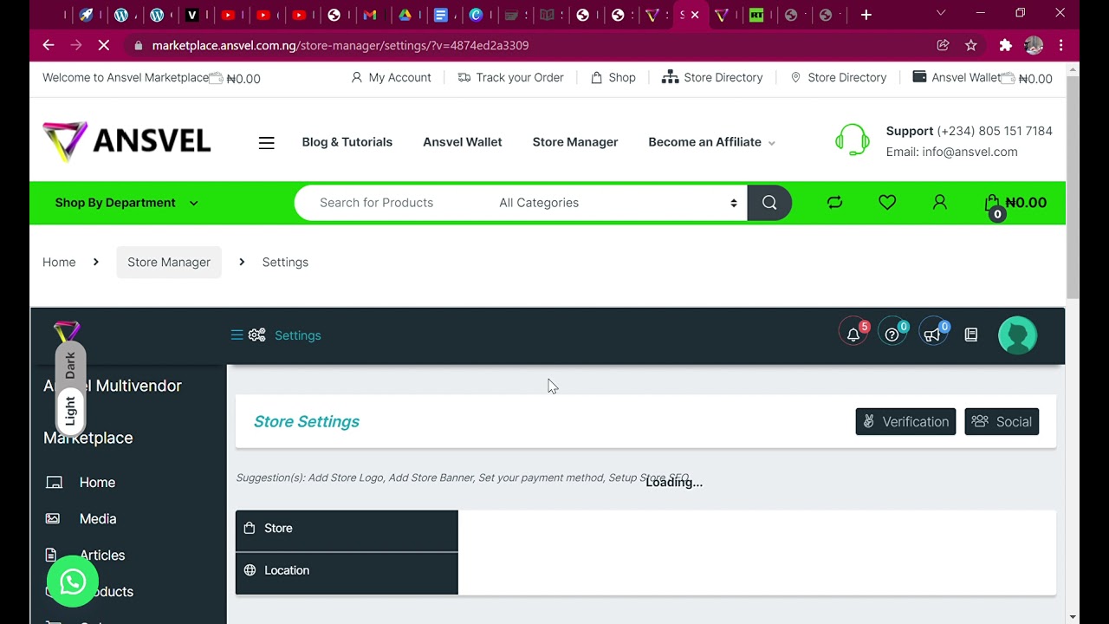Screen dimensions: 1109x624
Task: Click the Social button
Action: [1002, 422]
